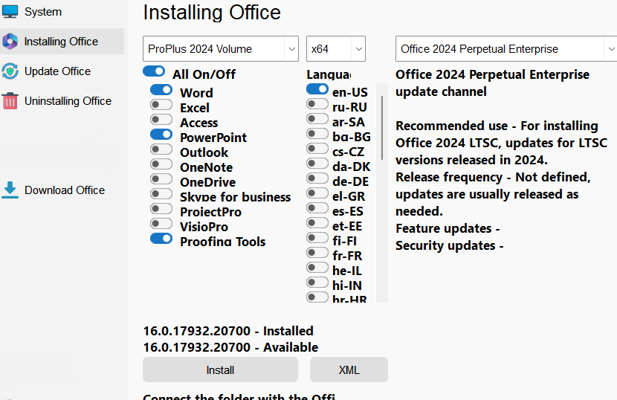Viewport: 617px width, 400px height.
Task: Enable the es-ES language toggle
Action: 317,208
